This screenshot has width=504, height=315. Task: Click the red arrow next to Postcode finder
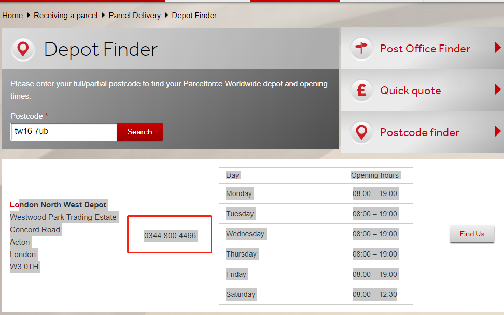pyautogui.click(x=498, y=132)
